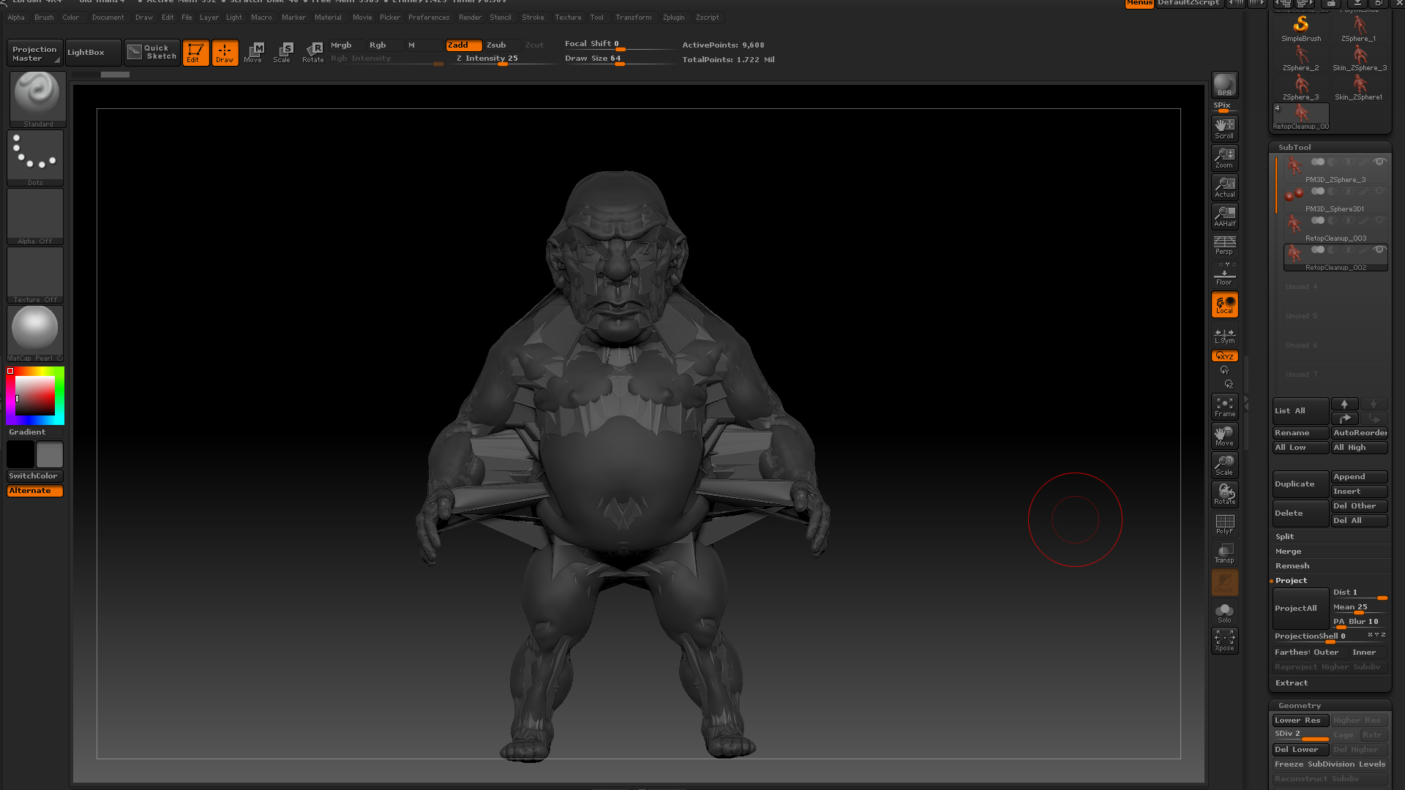Image resolution: width=1405 pixels, height=790 pixels.
Task: Open the Transform menu
Action: pyautogui.click(x=633, y=18)
